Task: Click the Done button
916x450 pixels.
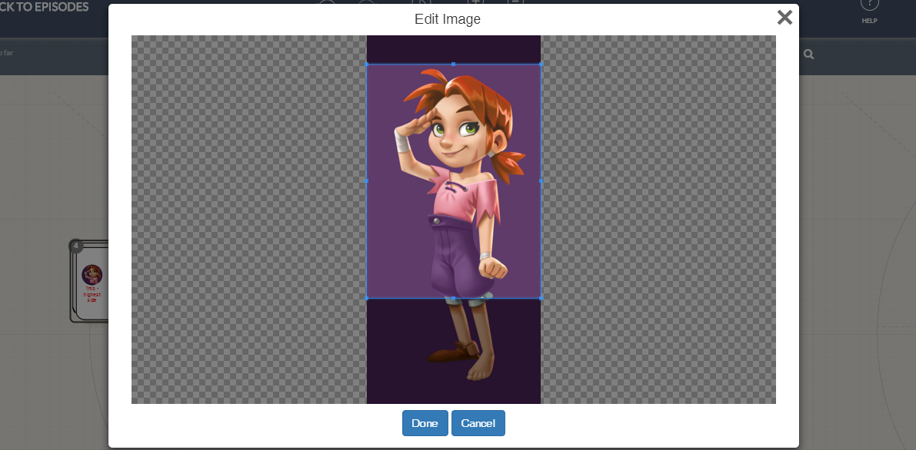Action: pyautogui.click(x=425, y=423)
